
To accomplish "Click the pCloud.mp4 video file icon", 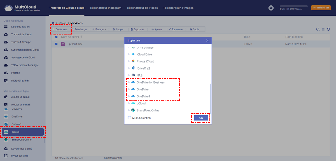I will [x=63, y=44].
